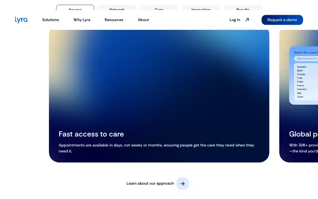Click the Request a demo button
The height and width of the screenshot is (199, 318).
coord(282,20)
